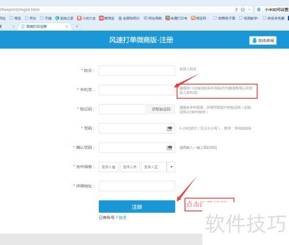Click the blue 注册 button
Image resolution: width=289 pixels, height=245 pixels.
click(x=137, y=206)
